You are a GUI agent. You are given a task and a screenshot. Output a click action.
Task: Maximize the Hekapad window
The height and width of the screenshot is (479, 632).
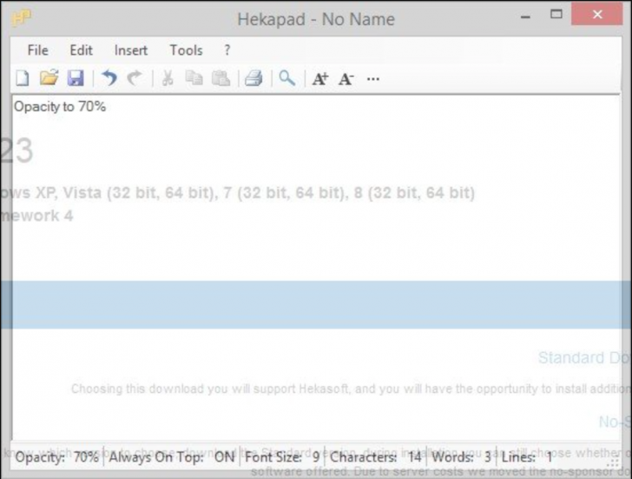click(x=556, y=15)
